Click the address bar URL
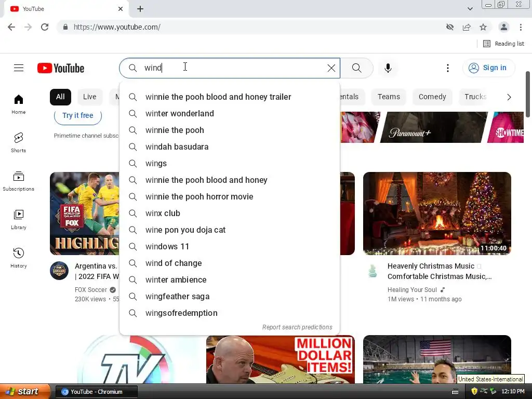This screenshot has height=399, width=532. click(x=117, y=27)
